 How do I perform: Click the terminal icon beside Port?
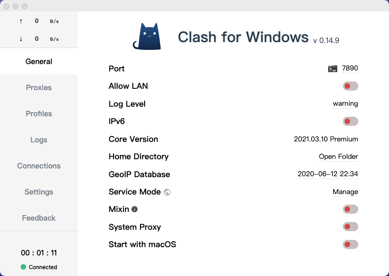click(333, 68)
